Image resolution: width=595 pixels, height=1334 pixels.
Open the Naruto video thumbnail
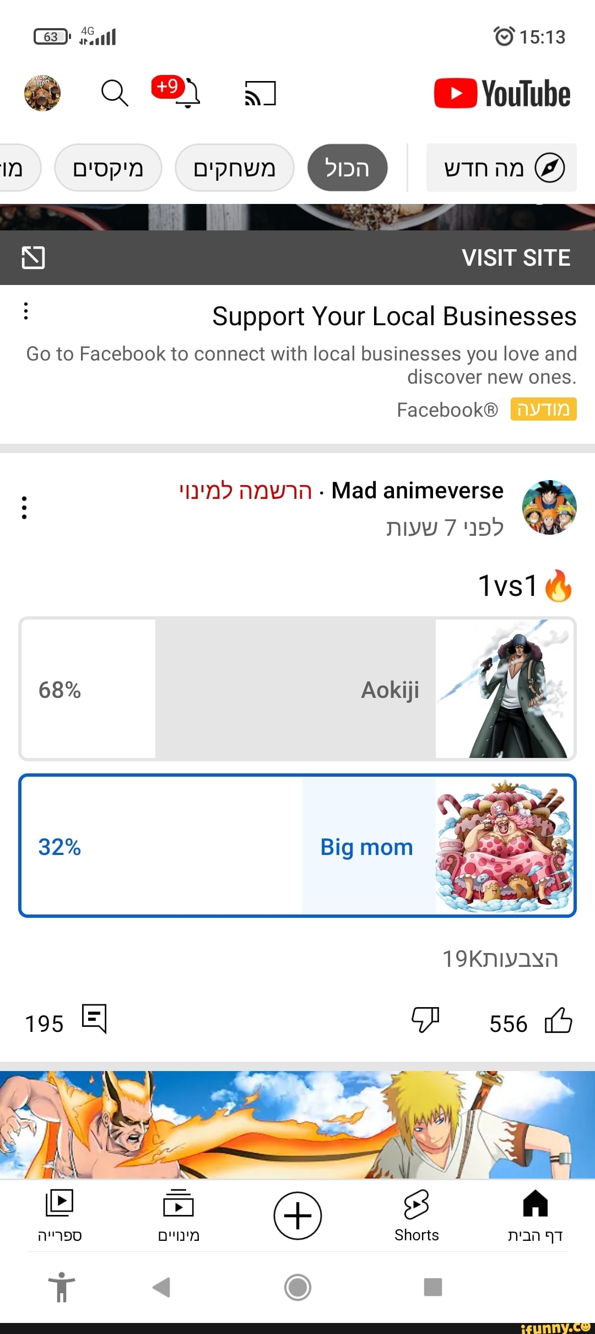[x=297, y=1125]
